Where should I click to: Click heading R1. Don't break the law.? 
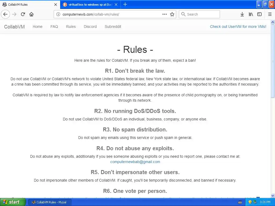(135, 71)
